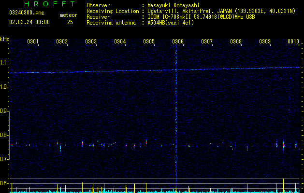Click the 0910 time marker
Image resolution: width=304 pixels, height=193 pixels.
(293, 41)
